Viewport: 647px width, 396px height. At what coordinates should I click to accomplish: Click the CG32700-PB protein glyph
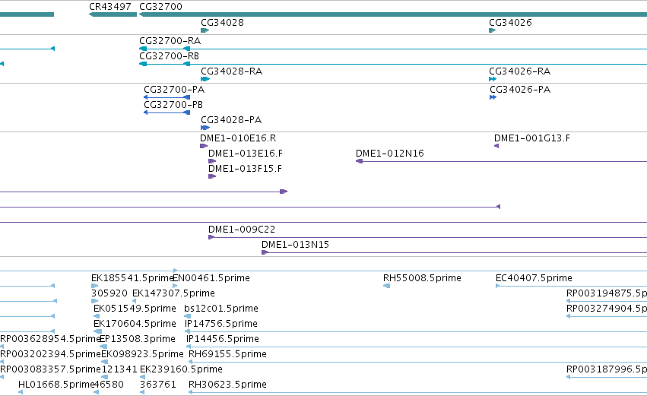click(167, 112)
